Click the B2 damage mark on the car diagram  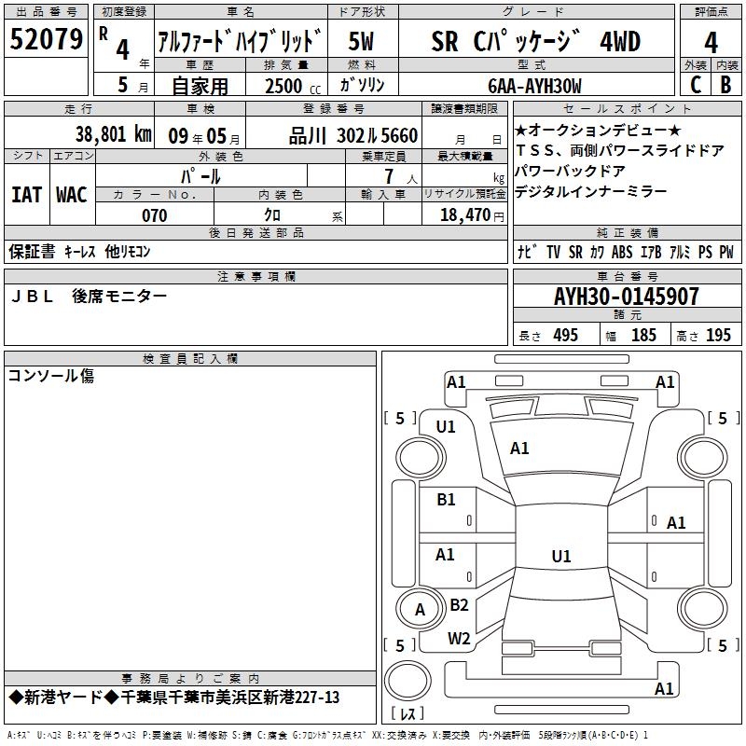[459, 605]
